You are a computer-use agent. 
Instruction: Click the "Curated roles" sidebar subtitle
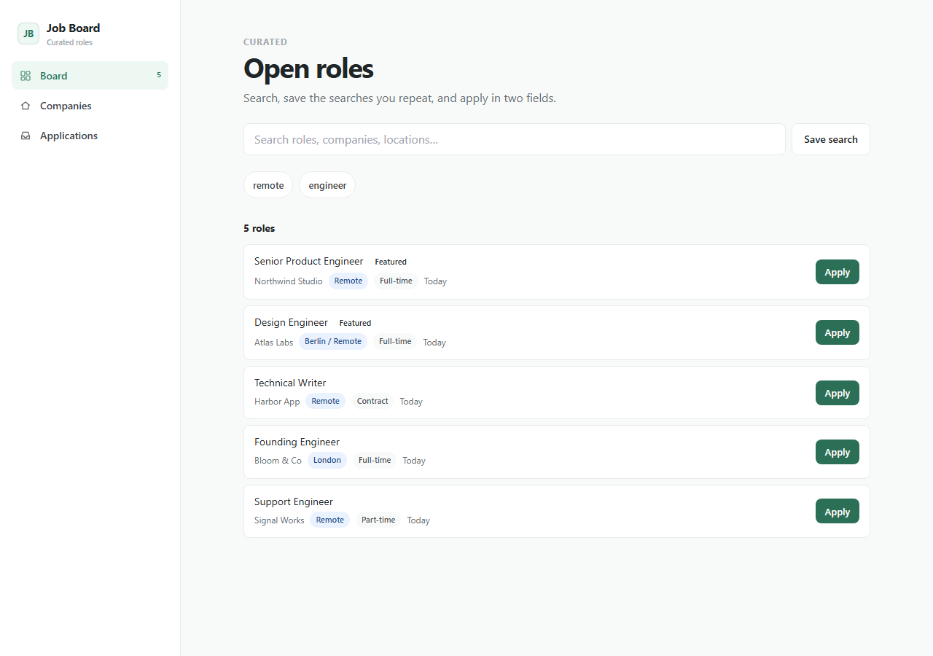pyautogui.click(x=69, y=42)
